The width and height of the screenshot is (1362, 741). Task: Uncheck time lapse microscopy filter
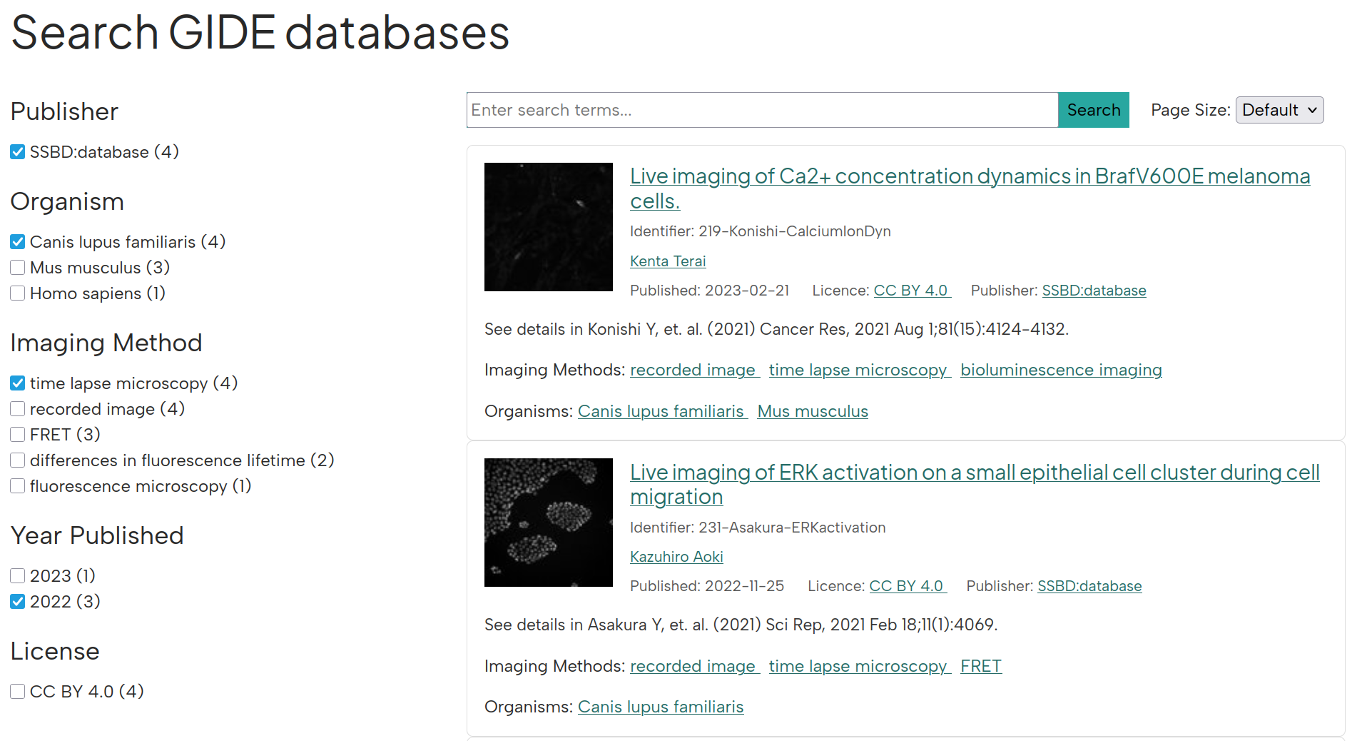pyautogui.click(x=18, y=383)
